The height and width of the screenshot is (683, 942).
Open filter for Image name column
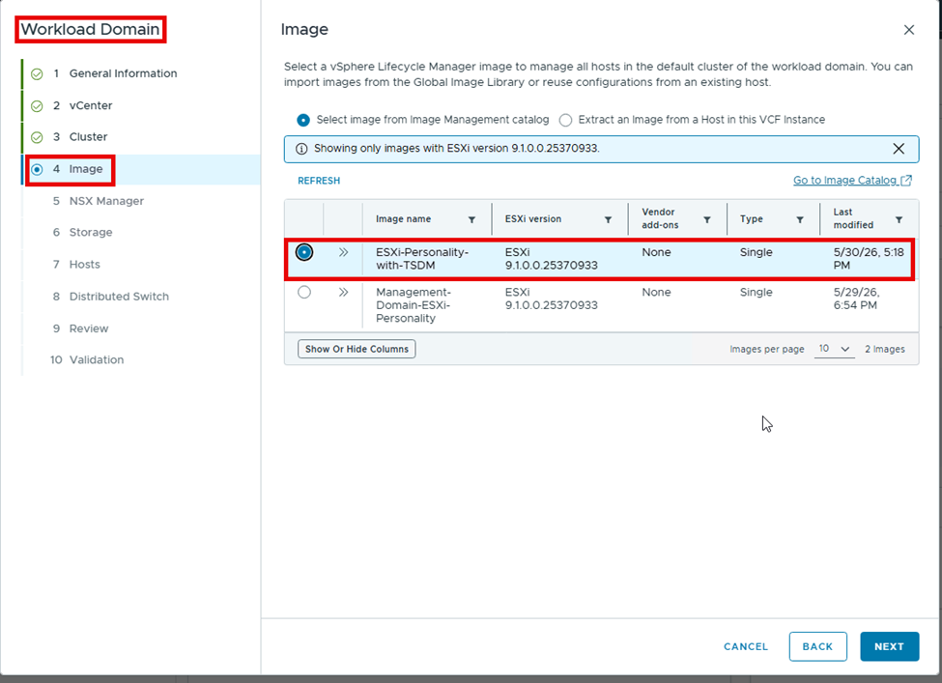(x=471, y=220)
